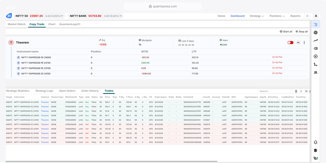This screenshot has width=326, height=163.
Task: Switch to Open Orders tab
Action: pos(67,91)
